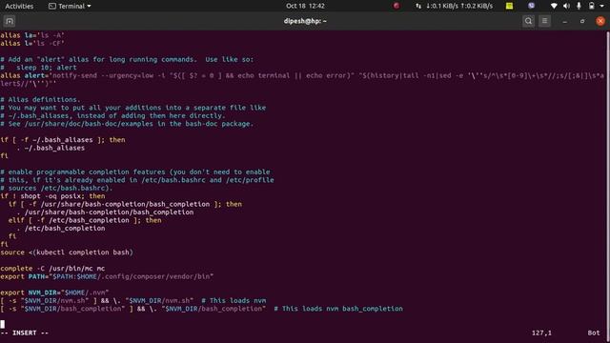
Task: Open the yellow sticky notes tray icon
Action: pyautogui.click(x=509, y=6)
